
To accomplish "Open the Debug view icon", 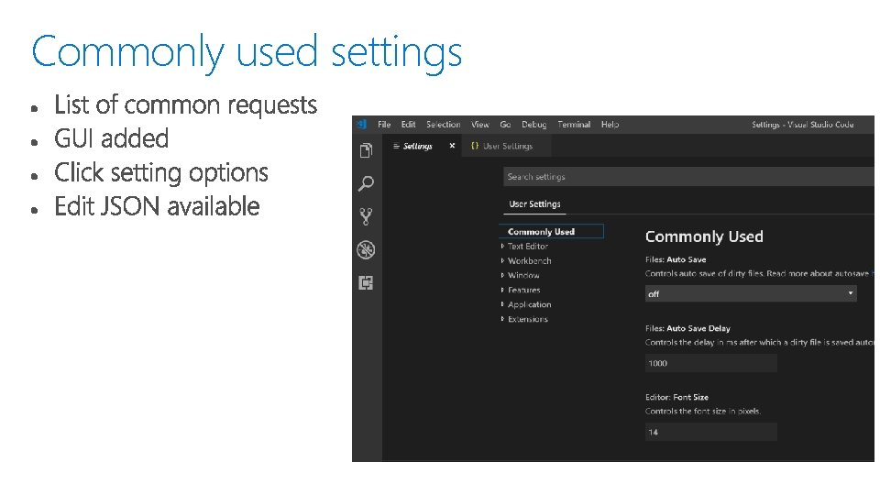I will [366, 249].
